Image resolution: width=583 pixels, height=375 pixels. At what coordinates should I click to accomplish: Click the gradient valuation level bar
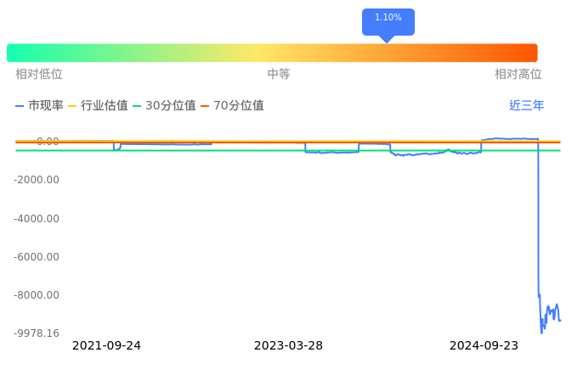272,53
